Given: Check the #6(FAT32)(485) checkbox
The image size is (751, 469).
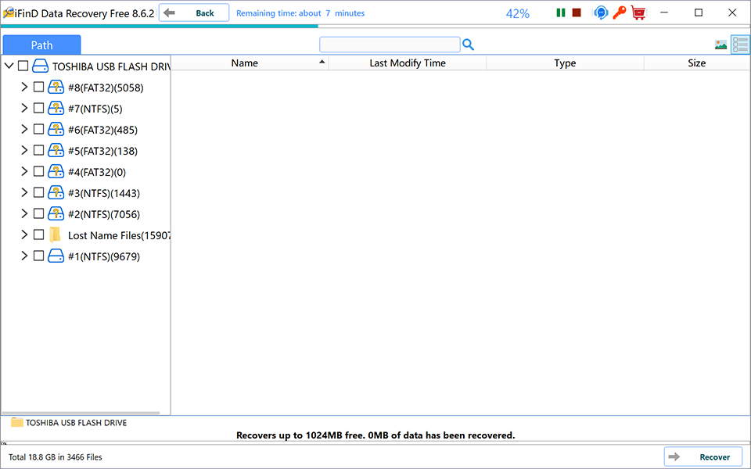Looking at the screenshot, I should coord(39,129).
